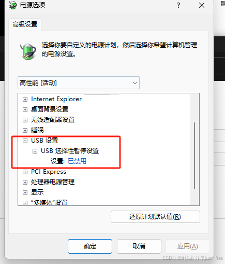Expand the 无线适配器设置 node

tap(25, 120)
